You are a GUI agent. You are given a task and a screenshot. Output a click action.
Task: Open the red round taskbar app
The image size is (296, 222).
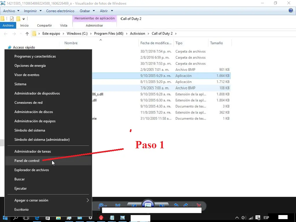tap(101, 218)
